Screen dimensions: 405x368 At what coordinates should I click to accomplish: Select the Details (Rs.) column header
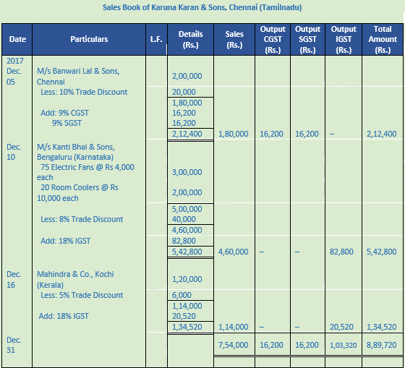pyautogui.click(x=191, y=39)
